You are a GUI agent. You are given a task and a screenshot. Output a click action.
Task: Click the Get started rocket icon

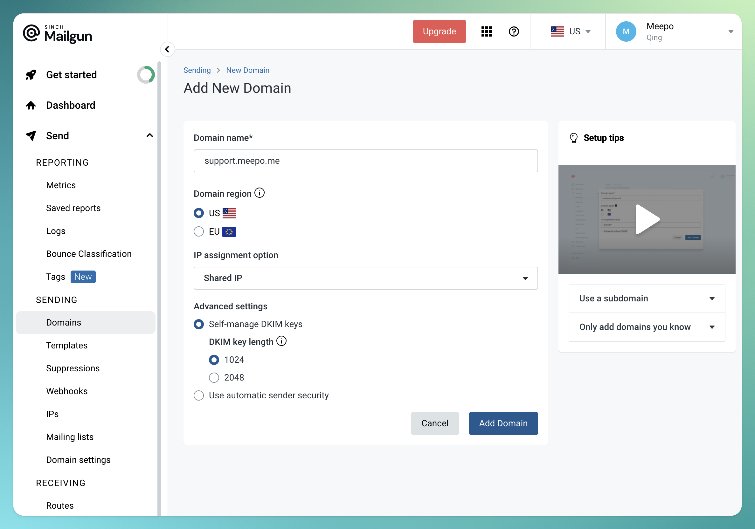coord(31,75)
